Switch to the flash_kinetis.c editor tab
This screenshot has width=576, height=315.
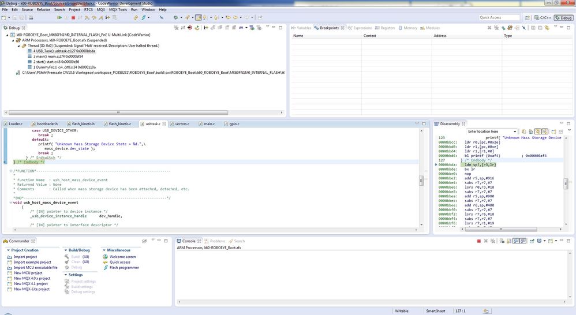[x=119, y=124]
